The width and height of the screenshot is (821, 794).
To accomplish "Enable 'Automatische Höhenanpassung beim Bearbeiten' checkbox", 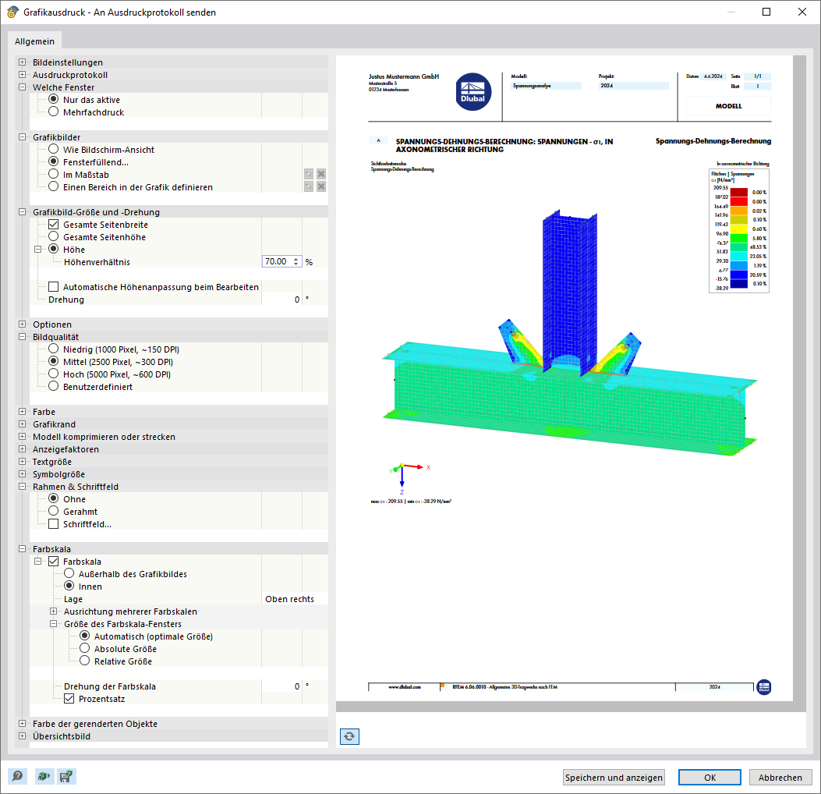I will (x=53, y=286).
